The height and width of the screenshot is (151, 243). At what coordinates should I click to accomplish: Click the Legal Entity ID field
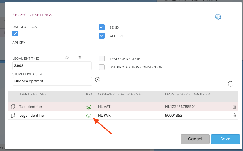[52, 66]
